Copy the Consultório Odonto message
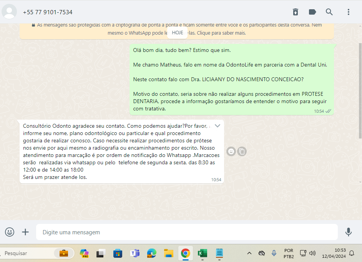The height and width of the screenshot is (262, 362). (x=242, y=151)
